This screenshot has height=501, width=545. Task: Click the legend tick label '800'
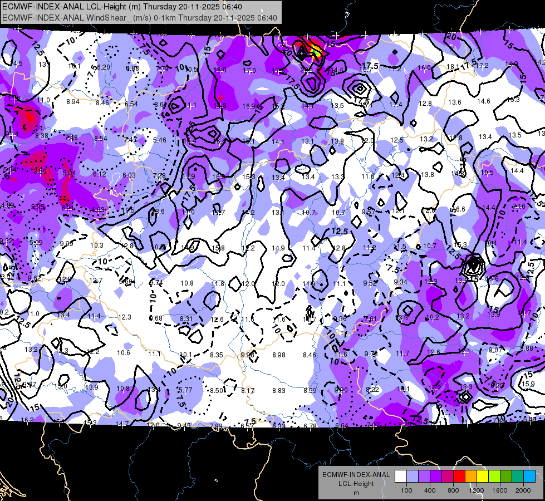[453, 490]
